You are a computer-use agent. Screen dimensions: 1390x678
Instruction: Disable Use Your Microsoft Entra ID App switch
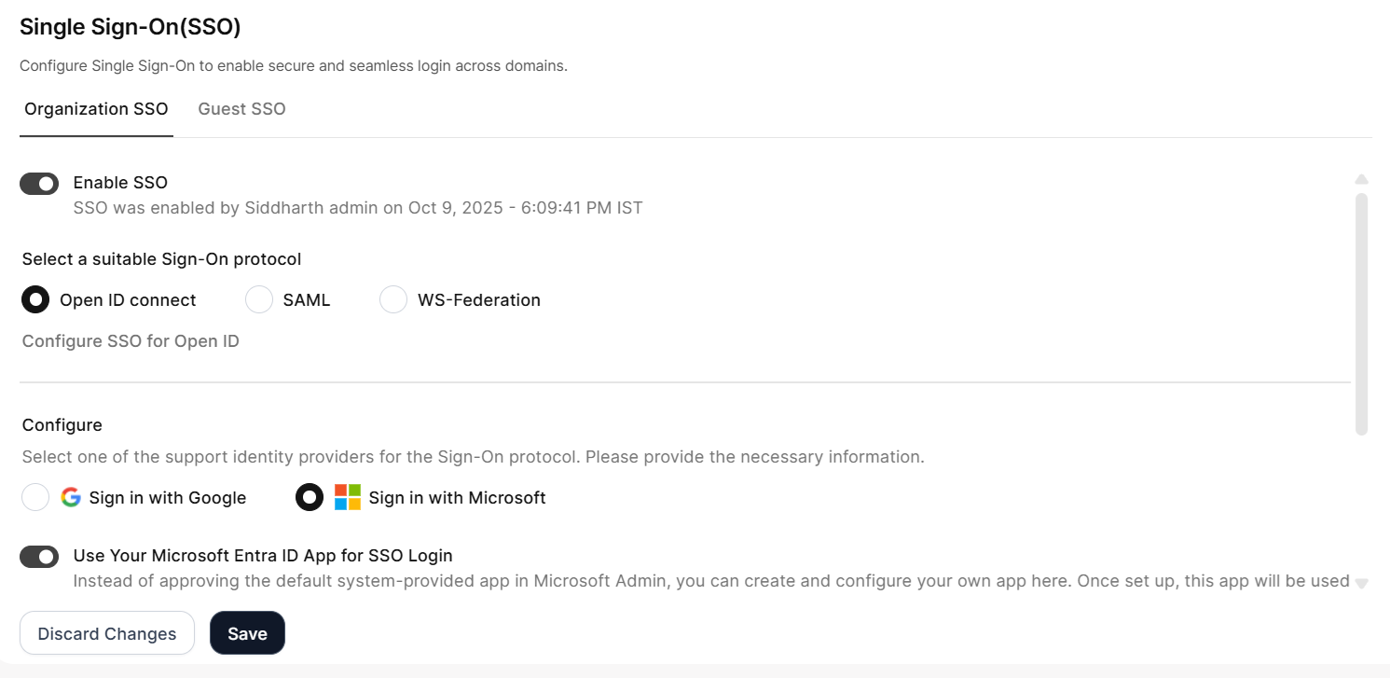(x=39, y=557)
